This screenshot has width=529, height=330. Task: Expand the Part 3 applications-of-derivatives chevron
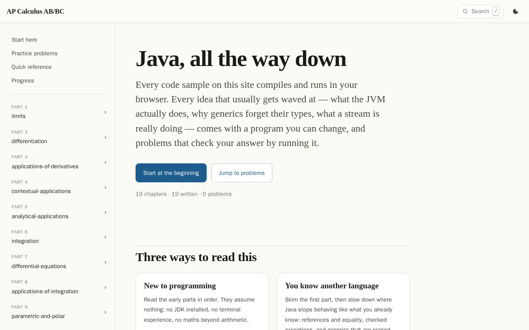[x=105, y=163]
